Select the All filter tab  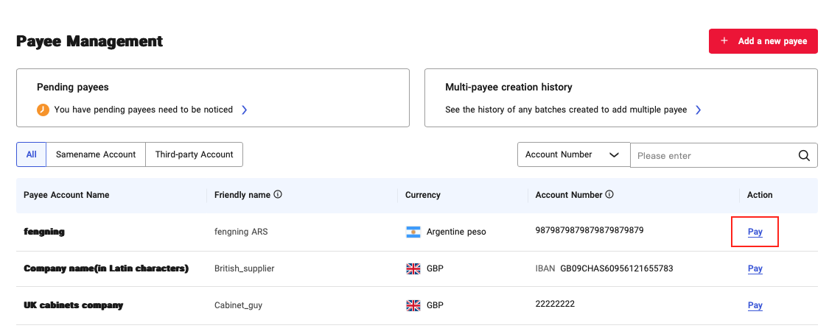click(31, 154)
